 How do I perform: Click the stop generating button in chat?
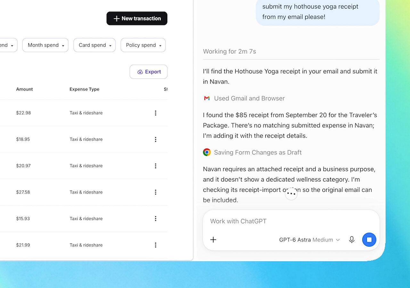[369, 240]
